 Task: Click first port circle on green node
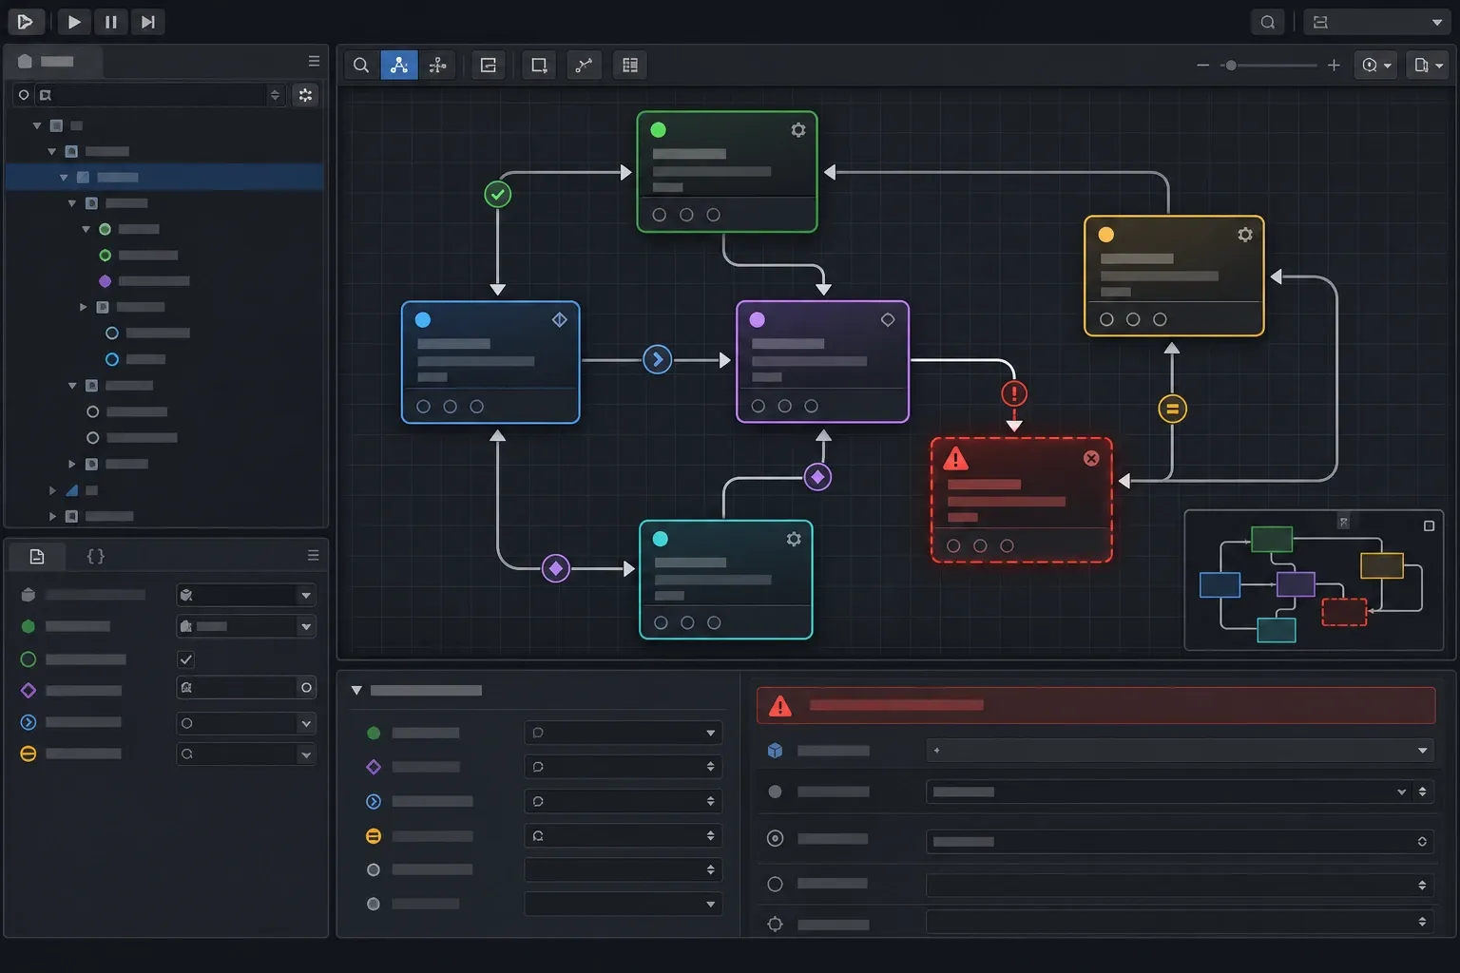point(659,215)
